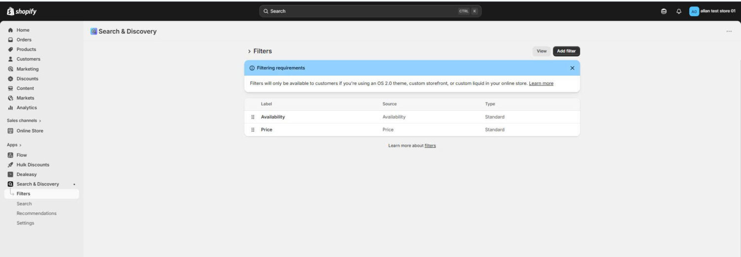Click the Markets globe icon
Viewport: 741px width, 257px height.
click(x=10, y=98)
